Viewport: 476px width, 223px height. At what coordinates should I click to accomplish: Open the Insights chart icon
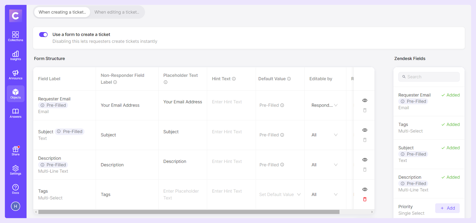[x=15, y=56]
